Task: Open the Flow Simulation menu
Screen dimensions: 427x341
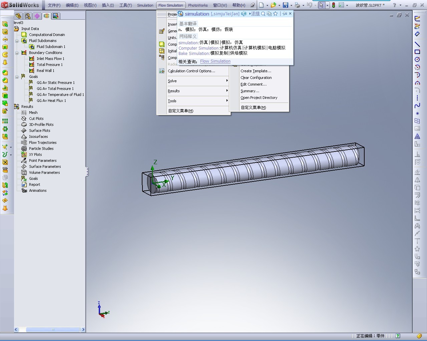Action: point(171,5)
